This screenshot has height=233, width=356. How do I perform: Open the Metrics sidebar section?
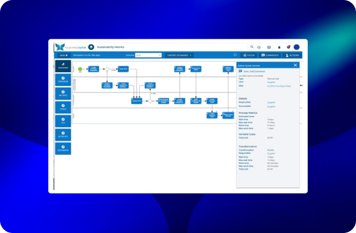click(63, 94)
